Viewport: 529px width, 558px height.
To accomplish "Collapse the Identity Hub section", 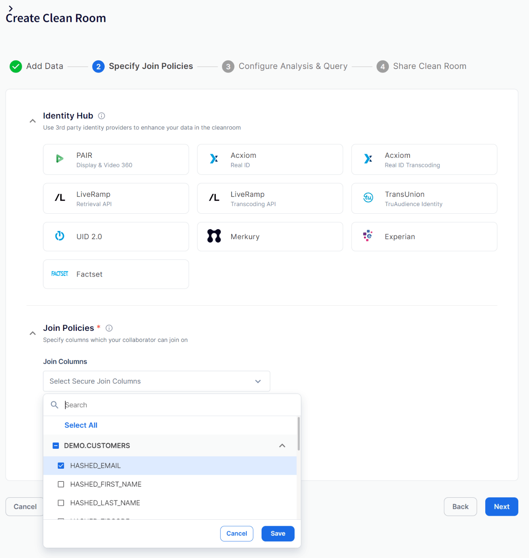I will click(33, 121).
